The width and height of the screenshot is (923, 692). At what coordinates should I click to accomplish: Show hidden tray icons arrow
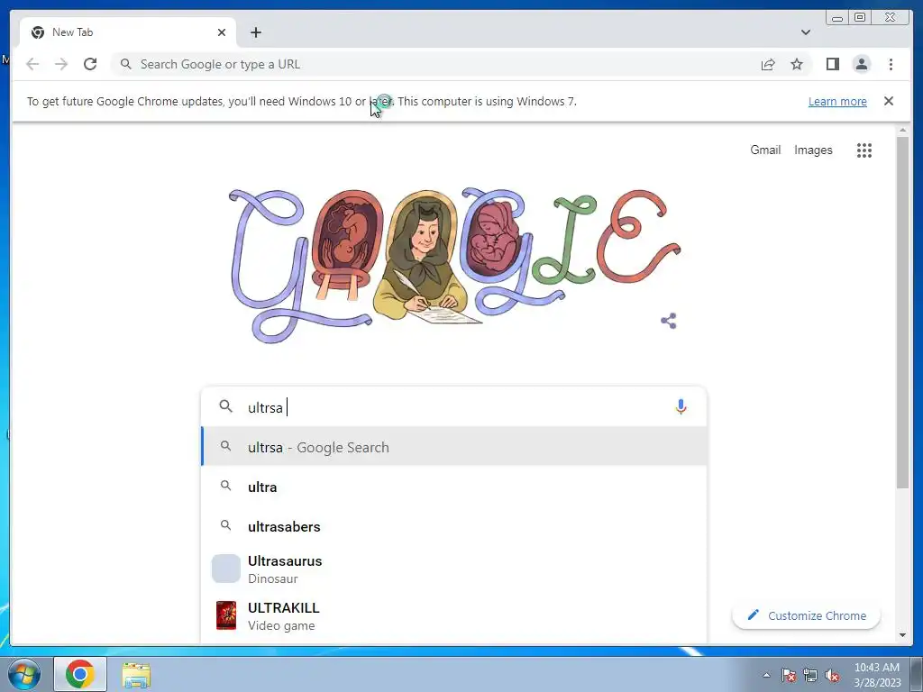click(x=766, y=675)
